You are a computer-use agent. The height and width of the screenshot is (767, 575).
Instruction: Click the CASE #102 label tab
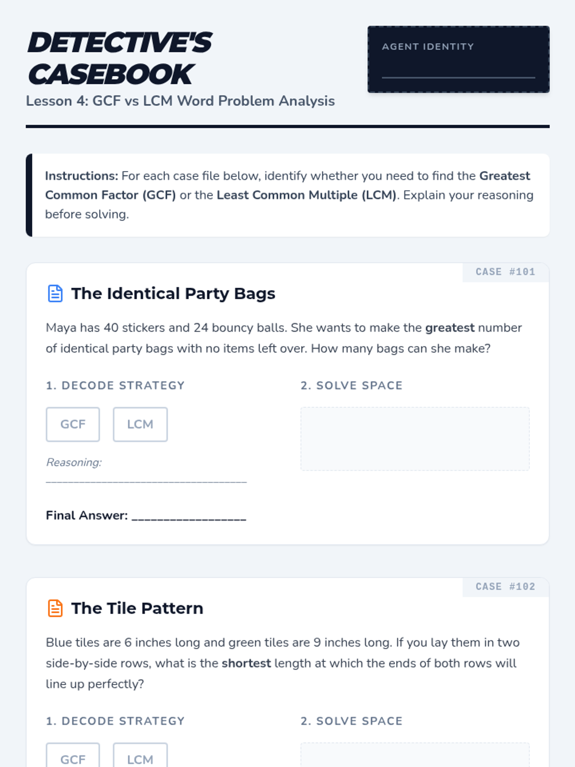[x=505, y=587]
